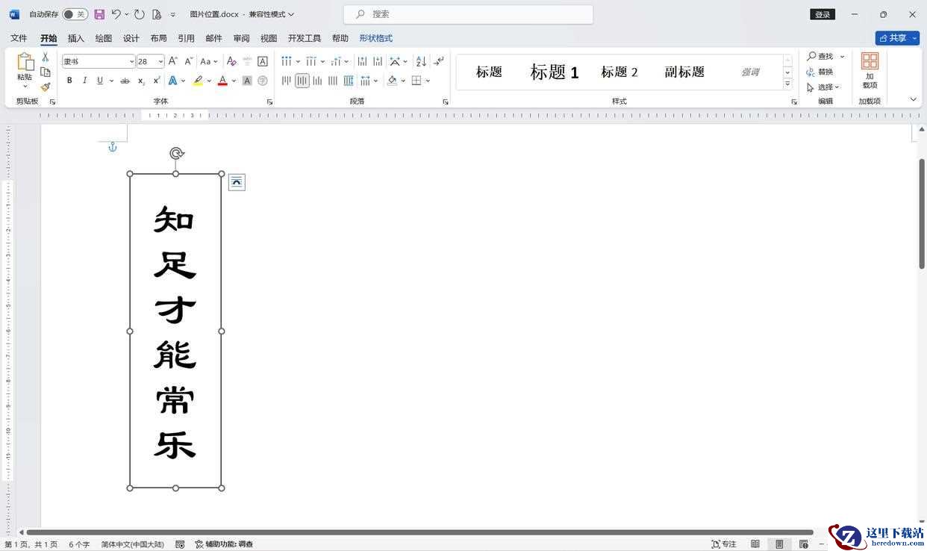This screenshot has height=551, width=927.
Task: Open the Borders dropdown arrow
Action: point(428,81)
